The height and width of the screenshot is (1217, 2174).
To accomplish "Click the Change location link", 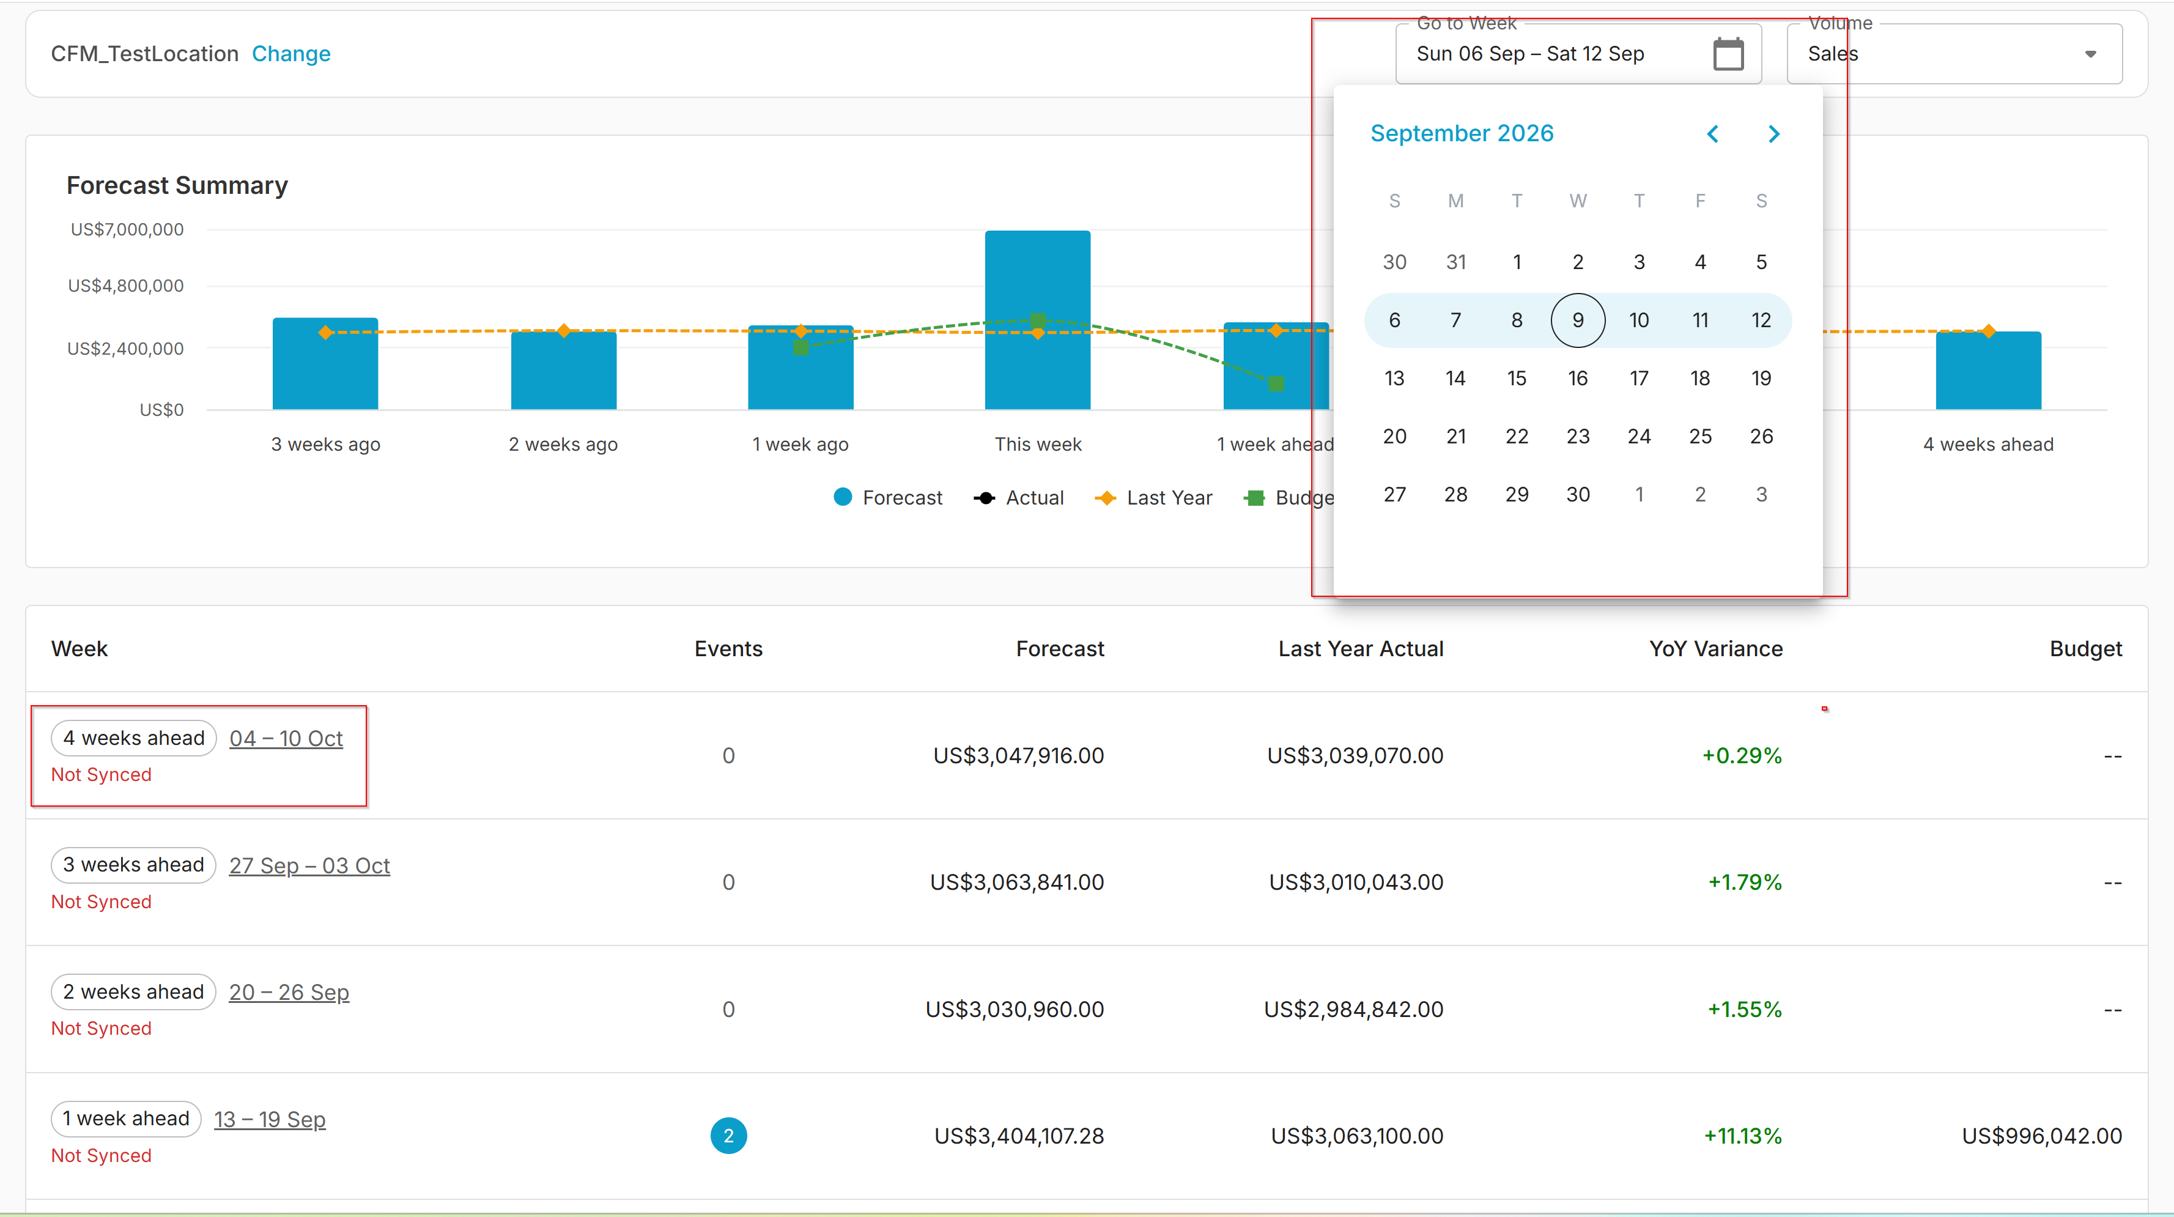I will tap(291, 54).
